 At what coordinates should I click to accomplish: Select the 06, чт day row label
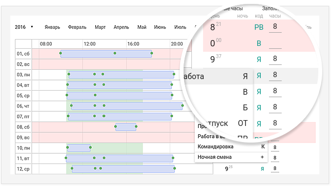pos(23,106)
